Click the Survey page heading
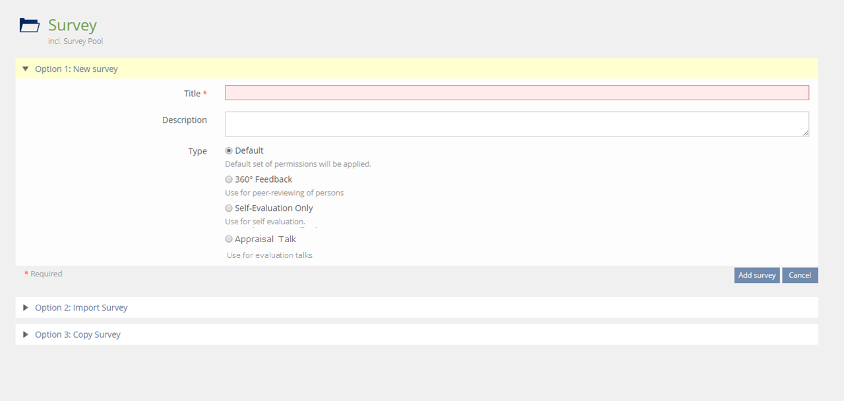 tap(73, 25)
